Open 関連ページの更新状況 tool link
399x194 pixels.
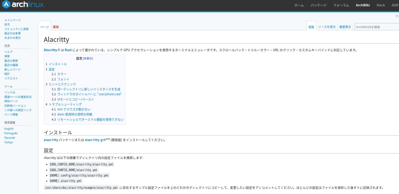pyautogui.click(x=18, y=97)
